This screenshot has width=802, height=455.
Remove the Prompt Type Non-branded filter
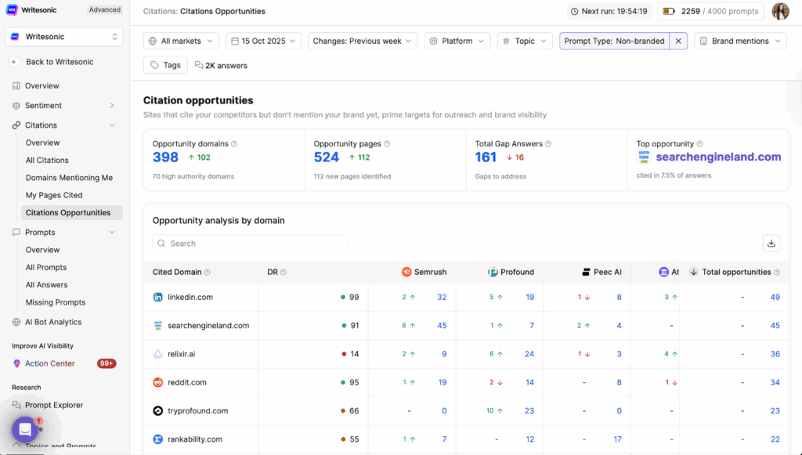(x=678, y=41)
